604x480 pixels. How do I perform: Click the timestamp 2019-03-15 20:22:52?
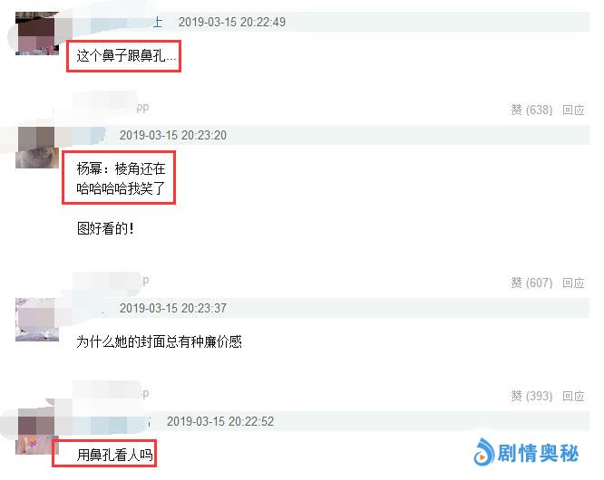tap(220, 421)
